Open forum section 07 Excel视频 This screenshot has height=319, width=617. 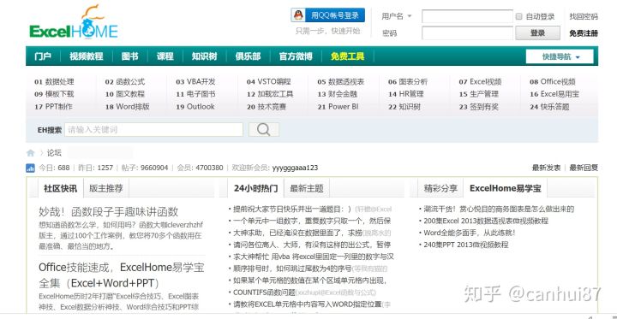480,82
